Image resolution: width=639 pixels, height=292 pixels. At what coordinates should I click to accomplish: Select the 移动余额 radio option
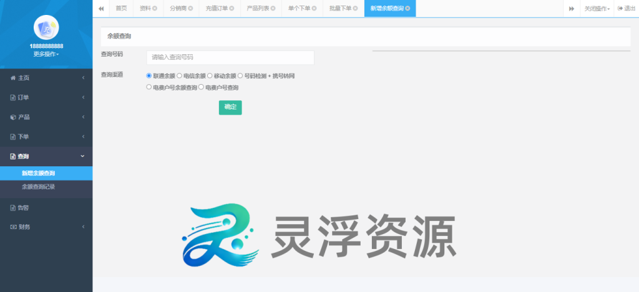[x=210, y=75]
